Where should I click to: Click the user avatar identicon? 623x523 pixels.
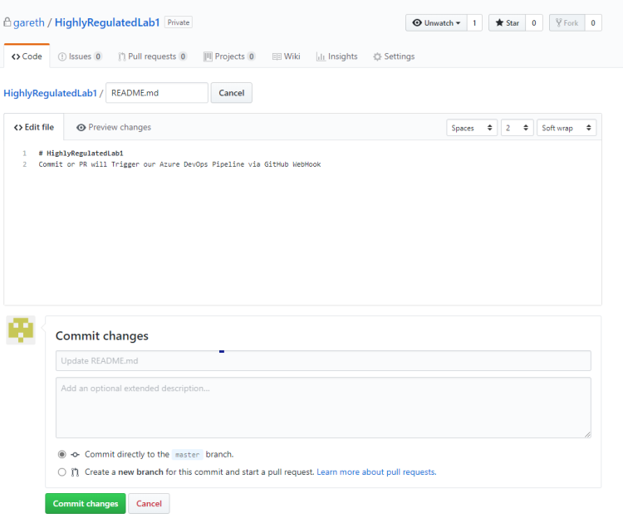point(21,330)
